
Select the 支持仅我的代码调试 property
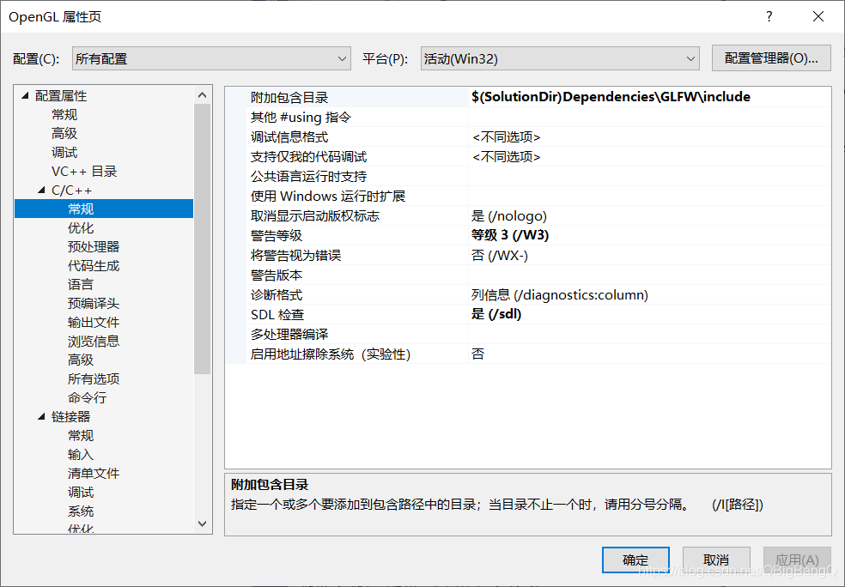(x=309, y=157)
